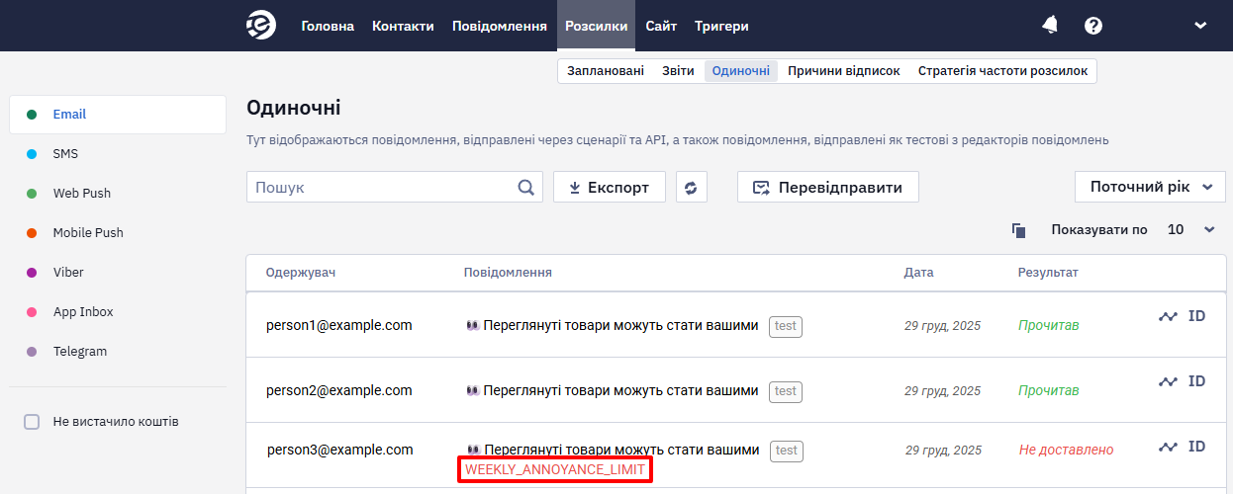This screenshot has height=494, width=1233.
Task: Open the stats chart icon for person3
Action: point(1169,447)
